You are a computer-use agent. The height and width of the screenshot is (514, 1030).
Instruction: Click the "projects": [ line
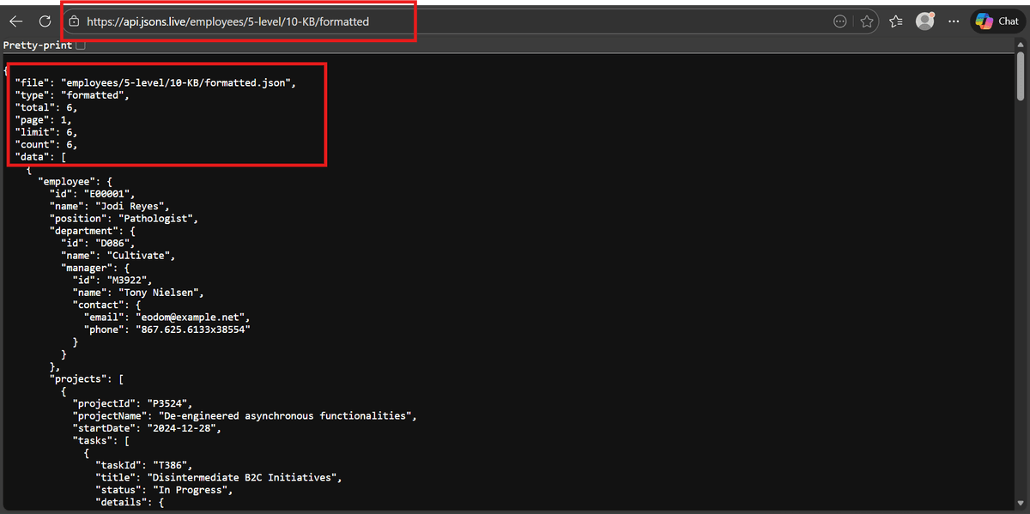point(87,378)
